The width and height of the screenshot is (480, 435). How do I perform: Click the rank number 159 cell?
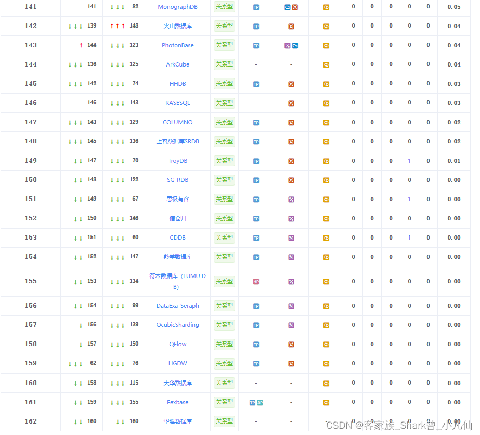31,363
